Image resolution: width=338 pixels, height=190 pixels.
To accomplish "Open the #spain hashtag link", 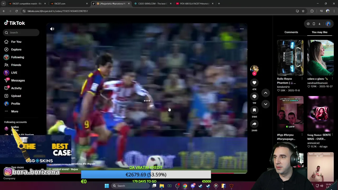I will pos(91,164).
